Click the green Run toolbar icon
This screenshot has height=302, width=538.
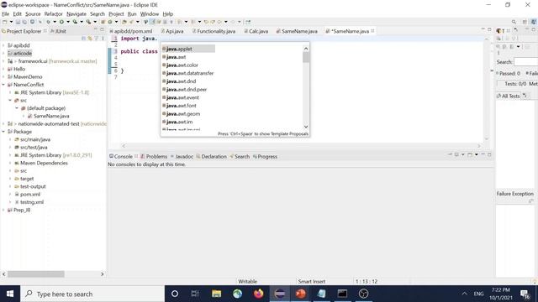61,22
